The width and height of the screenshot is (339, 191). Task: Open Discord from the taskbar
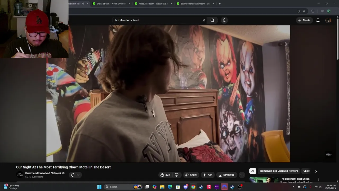tap(186, 187)
